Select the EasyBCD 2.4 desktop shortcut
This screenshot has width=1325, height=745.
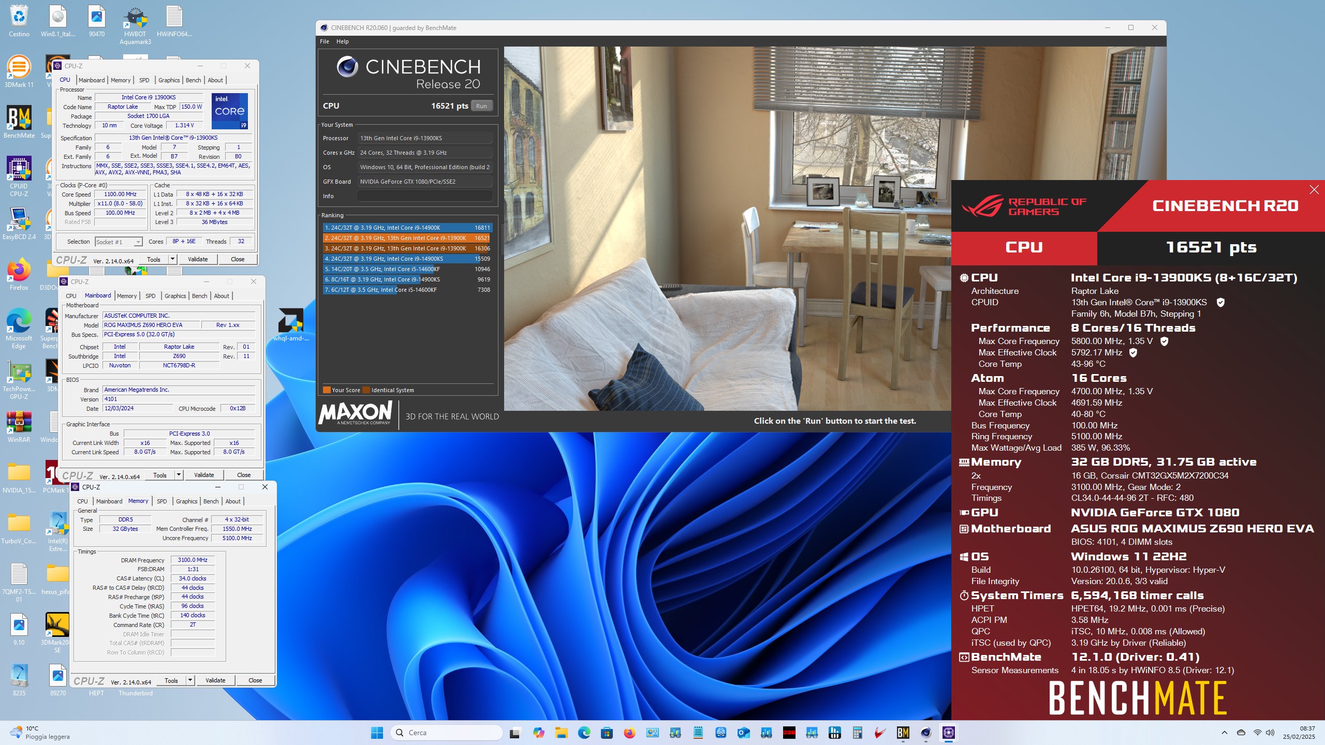coord(19,224)
